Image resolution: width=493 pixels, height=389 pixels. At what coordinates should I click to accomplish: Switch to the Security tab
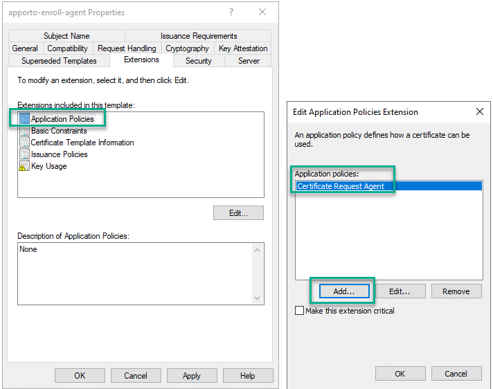tap(198, 61)
